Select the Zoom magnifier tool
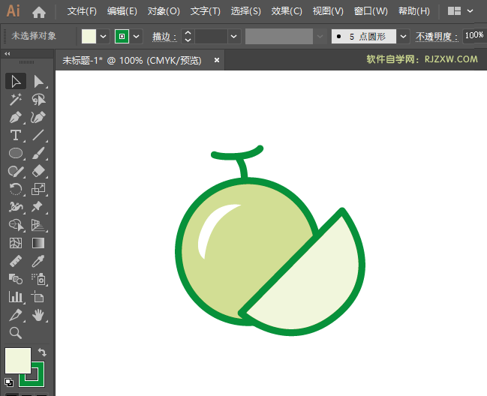This screenshot has height=396, width=487. [x=16, y=333]
